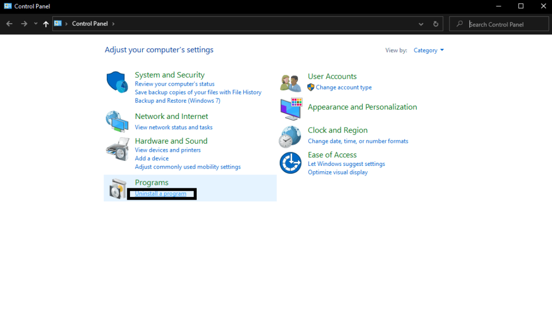Open the recent locations dropdown arrow
Screen dimensions: 552x309
36,24
